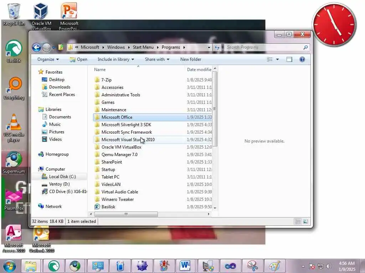Open Explorer help icon
365x273 pixels.
coord(302,59)
